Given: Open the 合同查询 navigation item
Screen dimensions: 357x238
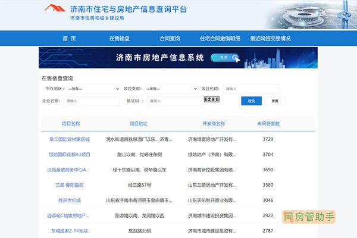Looking at the screenshot, I should [170, 39].
